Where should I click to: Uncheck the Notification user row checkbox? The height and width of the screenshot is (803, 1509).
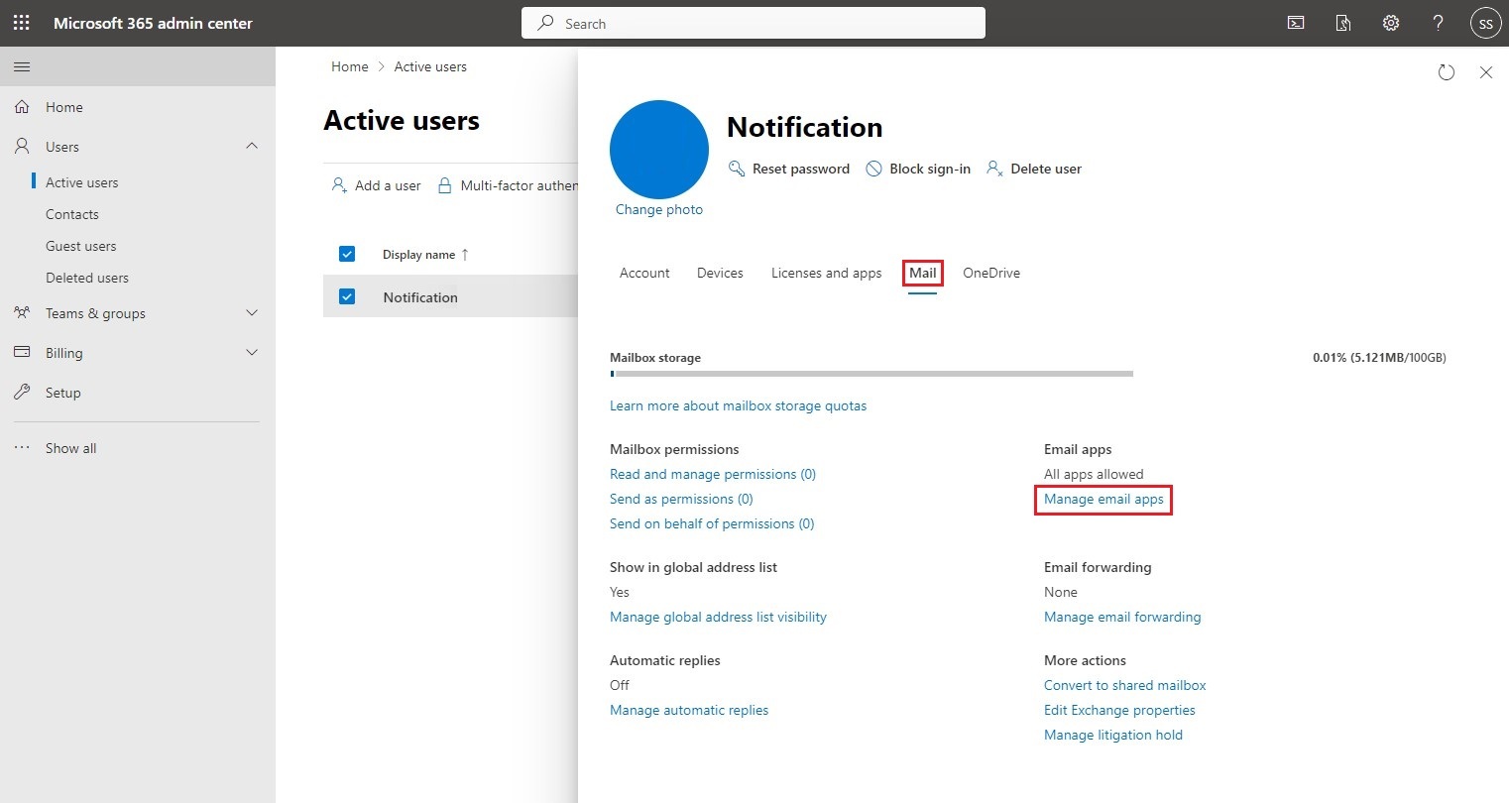(347, 295)
